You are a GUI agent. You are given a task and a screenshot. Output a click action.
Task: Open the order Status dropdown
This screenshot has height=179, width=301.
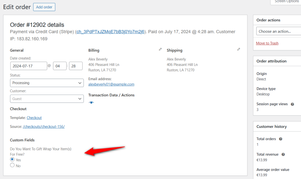point(47,83)
